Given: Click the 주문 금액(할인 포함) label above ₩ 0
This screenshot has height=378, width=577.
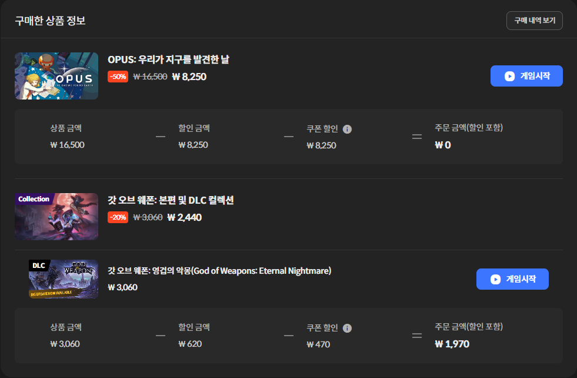Looking at the screenshot, I should (x=469, y=128).
